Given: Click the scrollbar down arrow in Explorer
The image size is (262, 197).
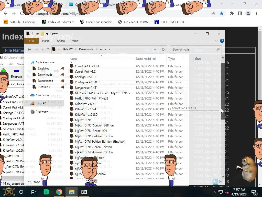Looking at the screenshot, I should 223,176.
